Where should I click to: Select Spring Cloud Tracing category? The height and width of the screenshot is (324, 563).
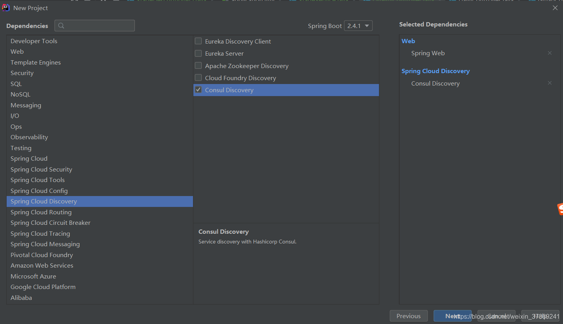coord(100,233)
